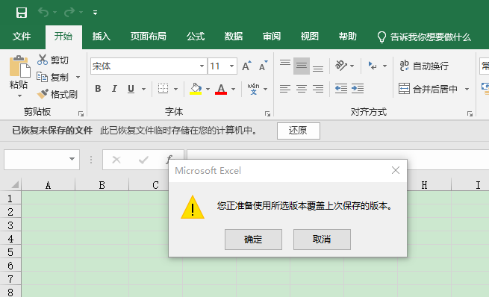Expand the underline style dropdown arrow
This screenshot has width=489, height=297.
coord(144,89)
